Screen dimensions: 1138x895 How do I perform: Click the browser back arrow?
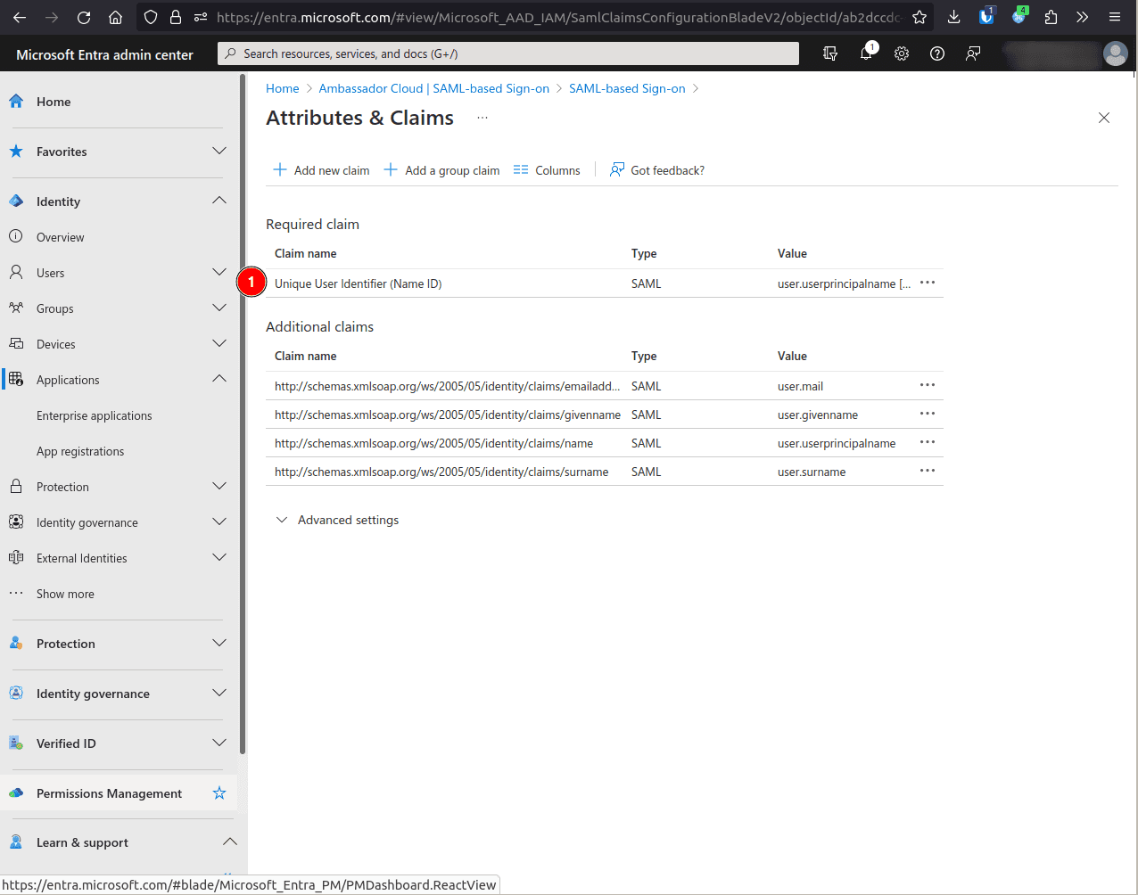[x=20, y=17]
